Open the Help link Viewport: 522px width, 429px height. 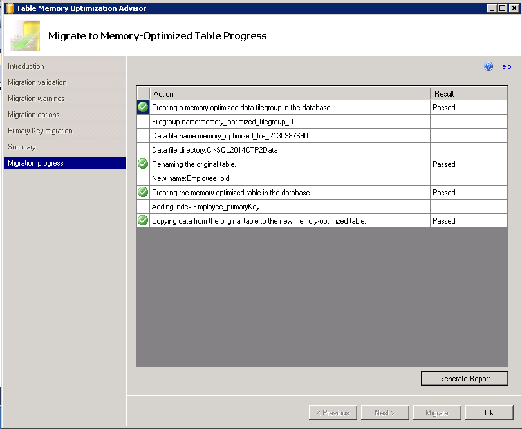(x=504, y=66)
